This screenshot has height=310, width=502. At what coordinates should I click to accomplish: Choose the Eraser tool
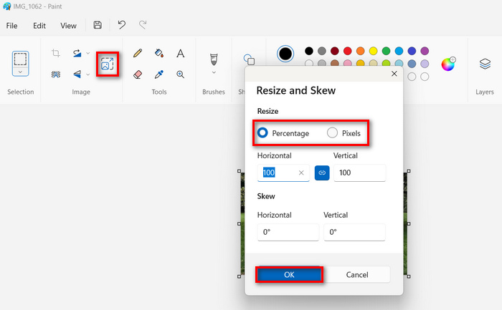pyautogui.click(x=138, y=74)
